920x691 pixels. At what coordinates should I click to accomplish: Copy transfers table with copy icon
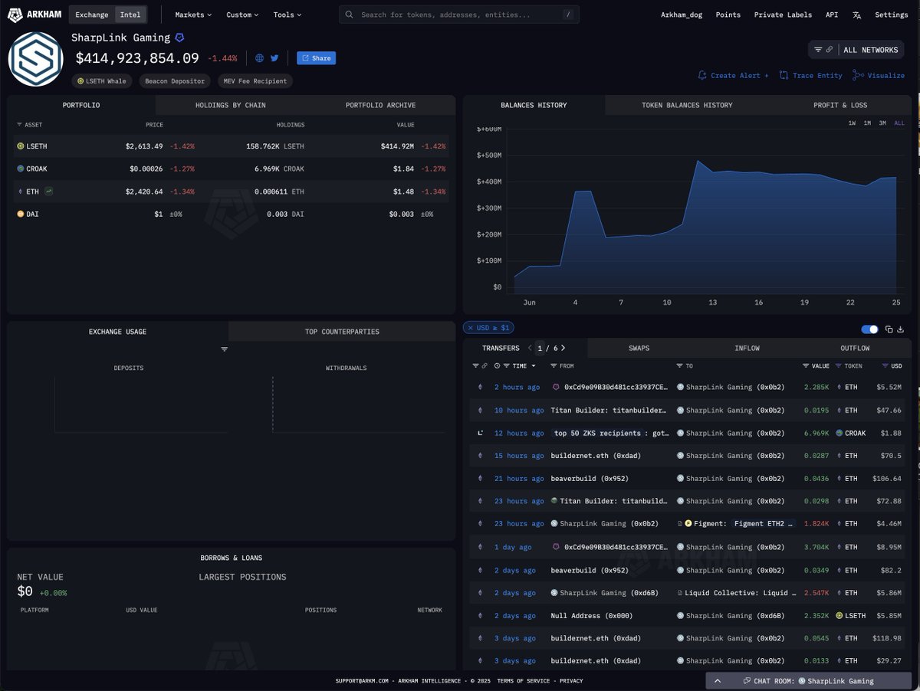(889, 329)
